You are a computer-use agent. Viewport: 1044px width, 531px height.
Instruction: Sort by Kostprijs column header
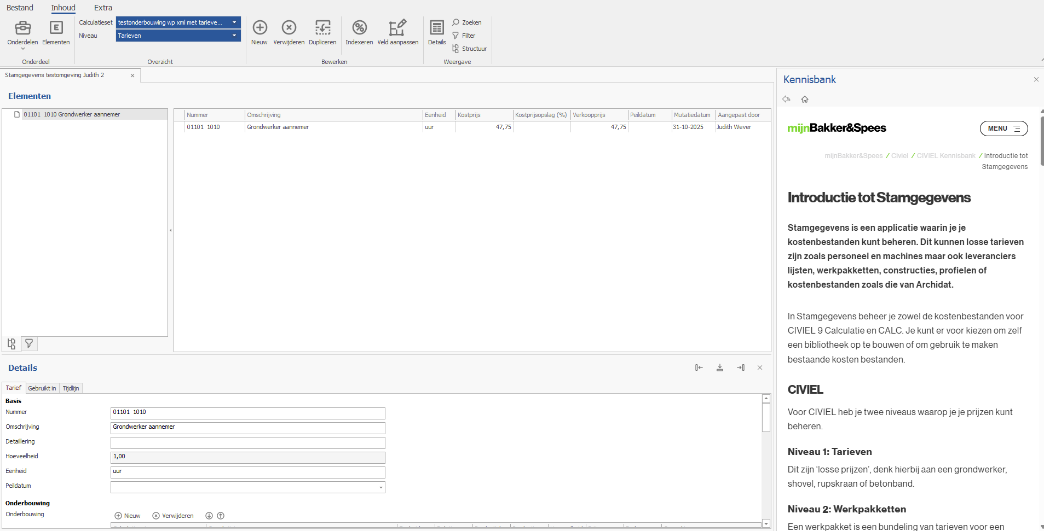484,115
